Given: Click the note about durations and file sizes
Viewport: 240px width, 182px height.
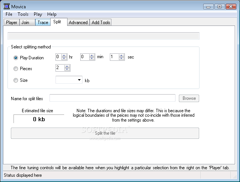Looking at the screenshot, I should (133, 115).
